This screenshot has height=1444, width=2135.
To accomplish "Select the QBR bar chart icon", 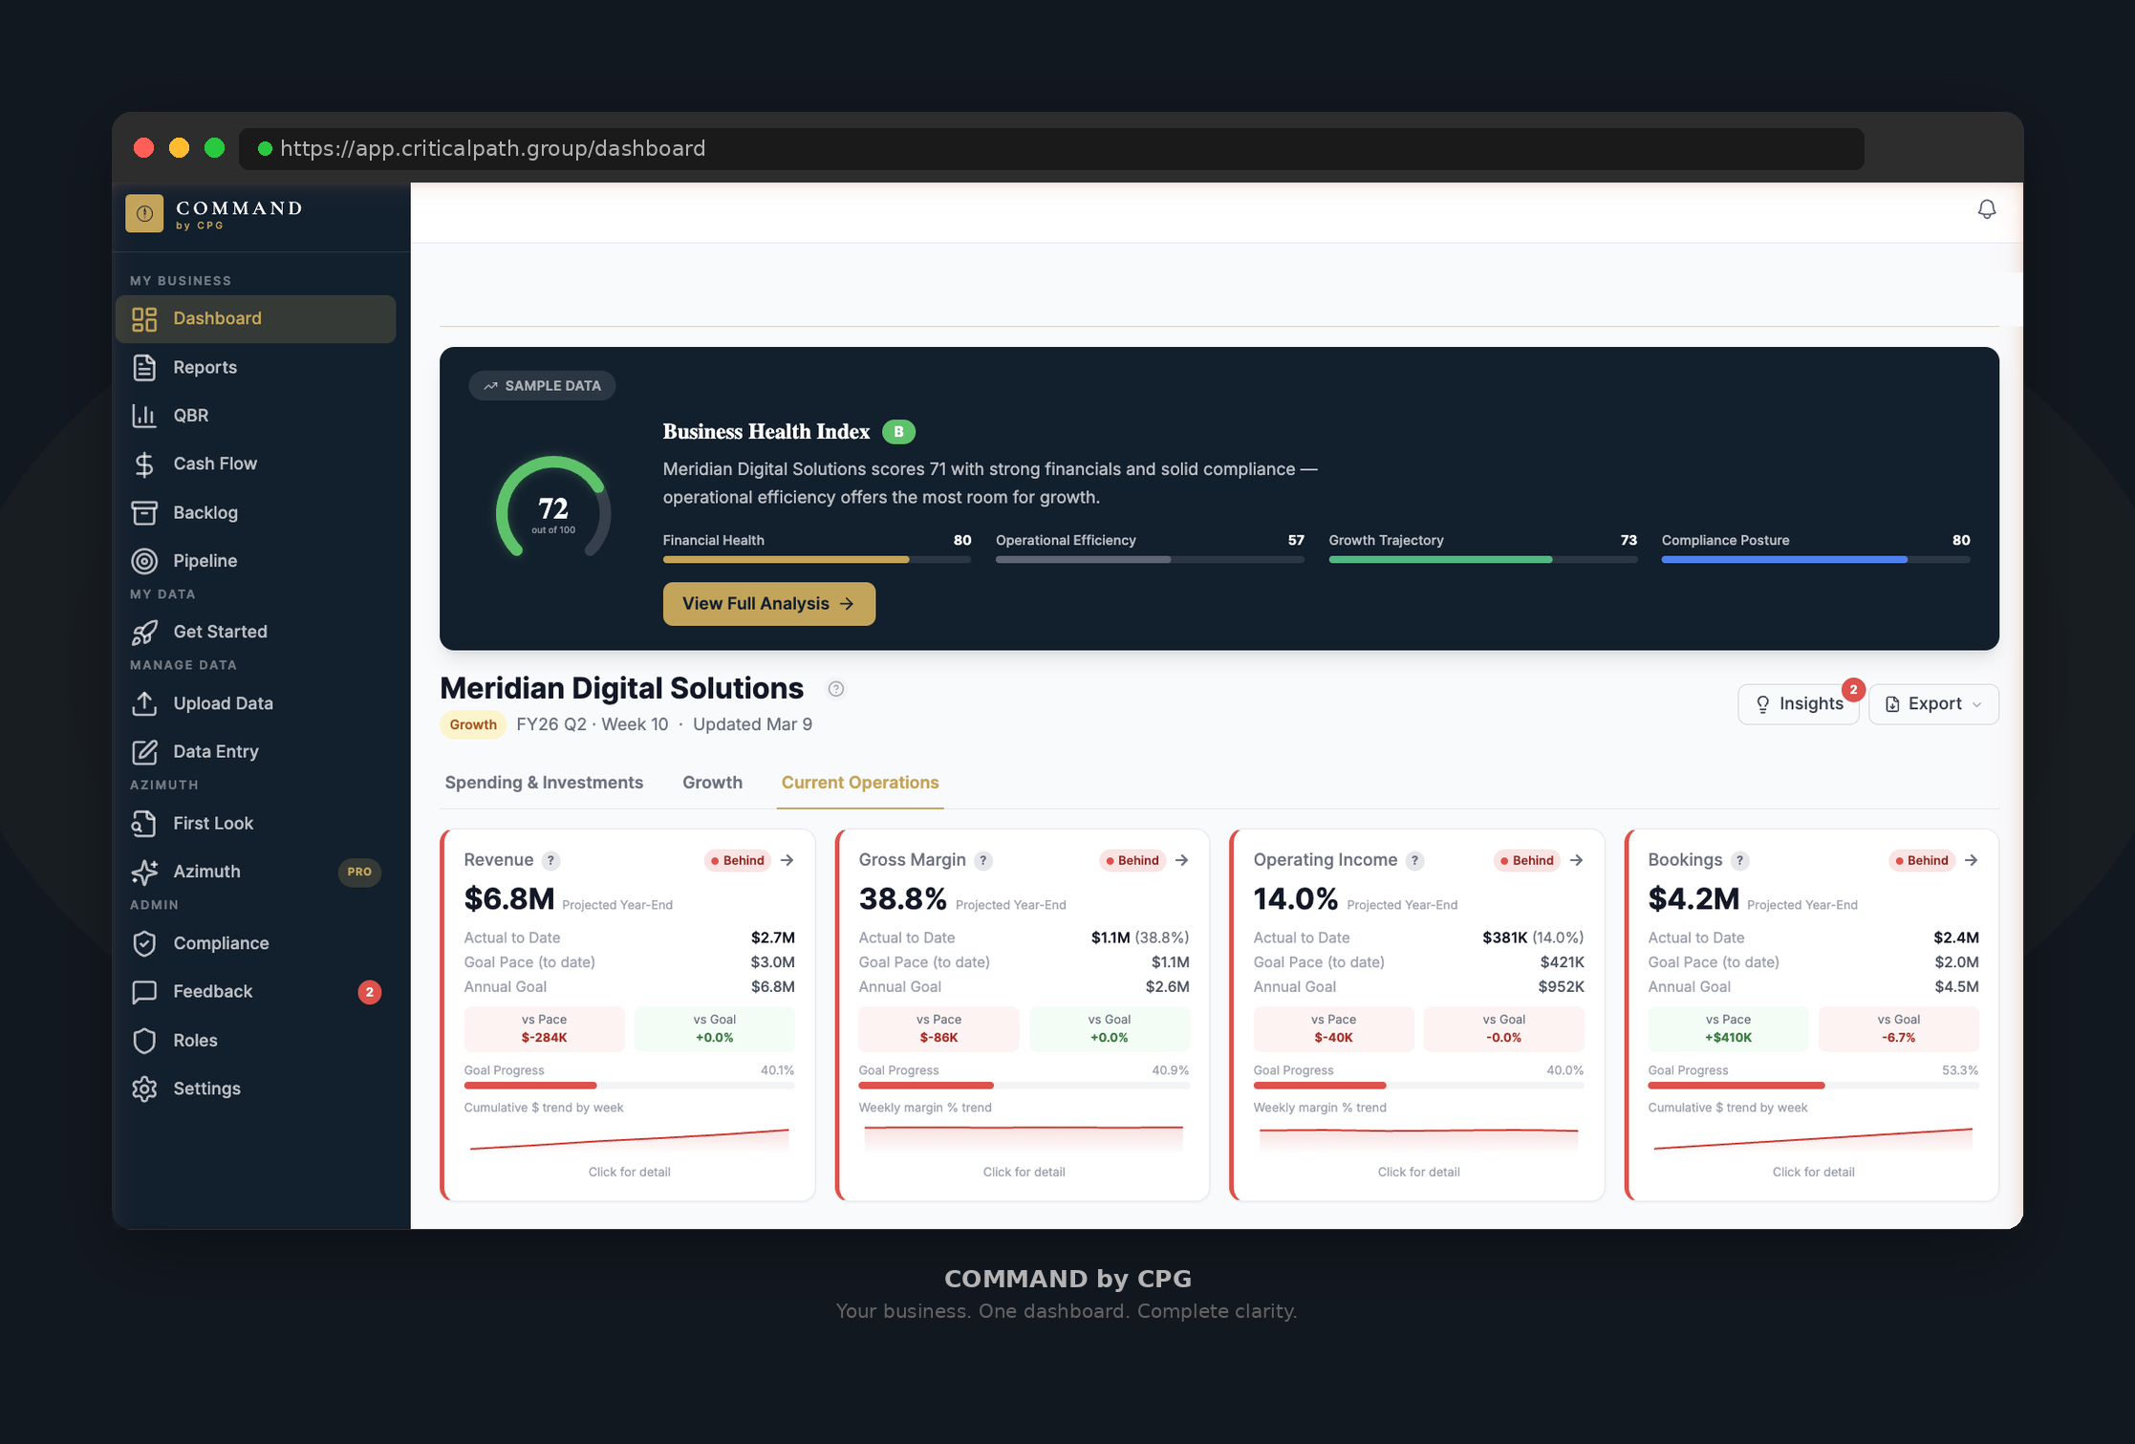I will click(x=144, y=416).
